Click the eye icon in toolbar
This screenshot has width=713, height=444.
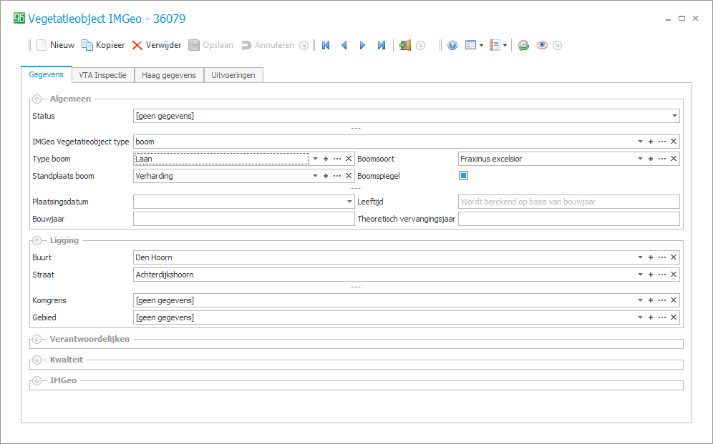[542, 45]
